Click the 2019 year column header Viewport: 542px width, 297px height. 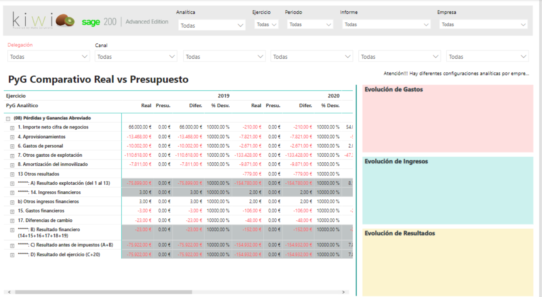[x=224, y=96]
